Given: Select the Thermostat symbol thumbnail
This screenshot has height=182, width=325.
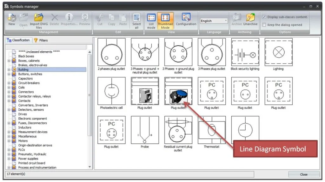Looking at the screenshot, I should point(212,130).
